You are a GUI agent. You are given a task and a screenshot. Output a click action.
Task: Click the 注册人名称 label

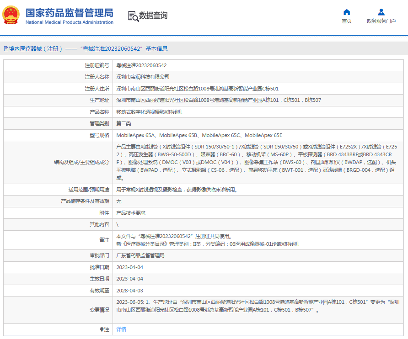coord(97,77)
